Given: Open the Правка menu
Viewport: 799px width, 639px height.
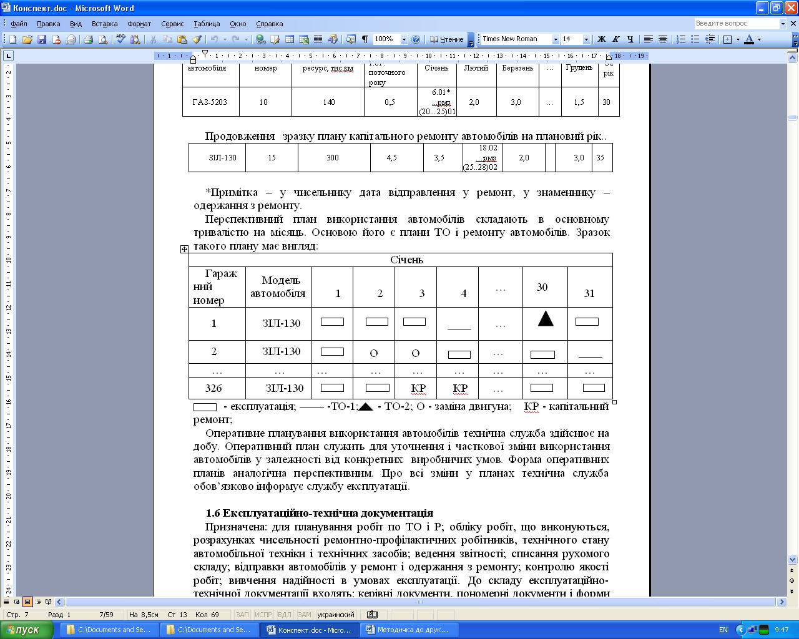Looking at the screenshot, I should click(x=48, y=24).
